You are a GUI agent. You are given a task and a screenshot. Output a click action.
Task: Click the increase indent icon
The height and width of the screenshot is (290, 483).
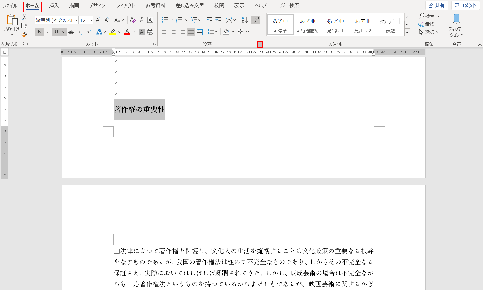click(218, 20)
